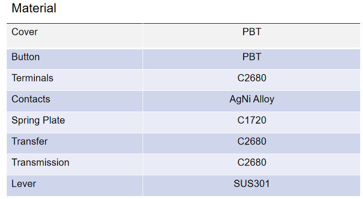The width and height of the screenshot is (363, 199).
Task: Click the Material heading text
Action: (34, 8)
